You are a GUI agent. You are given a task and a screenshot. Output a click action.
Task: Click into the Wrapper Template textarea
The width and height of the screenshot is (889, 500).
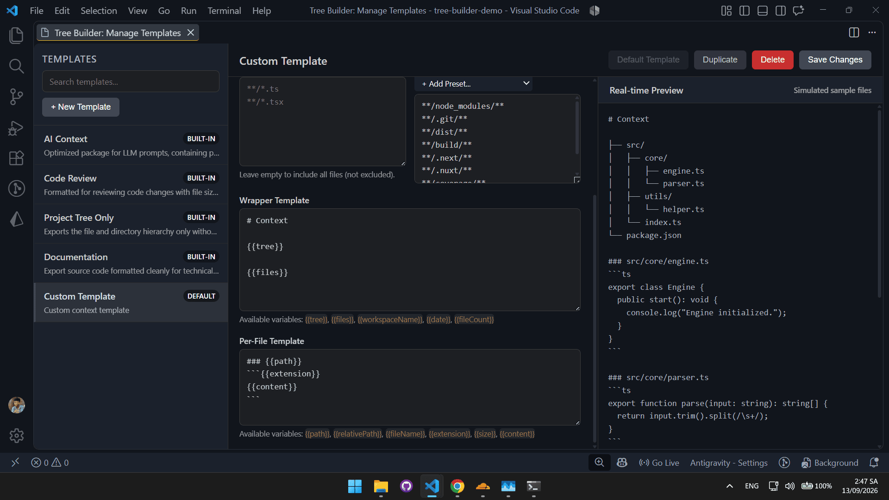pyautogui.click(x=410, y=260)
